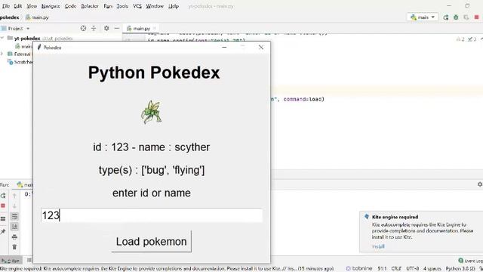Open the VCS menu
Viewport: 483px width, 272px height.
[137, 6]
